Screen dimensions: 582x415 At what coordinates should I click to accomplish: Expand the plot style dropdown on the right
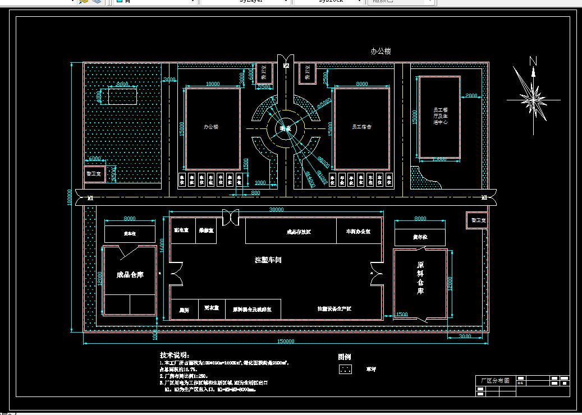[x=429, y=2]
